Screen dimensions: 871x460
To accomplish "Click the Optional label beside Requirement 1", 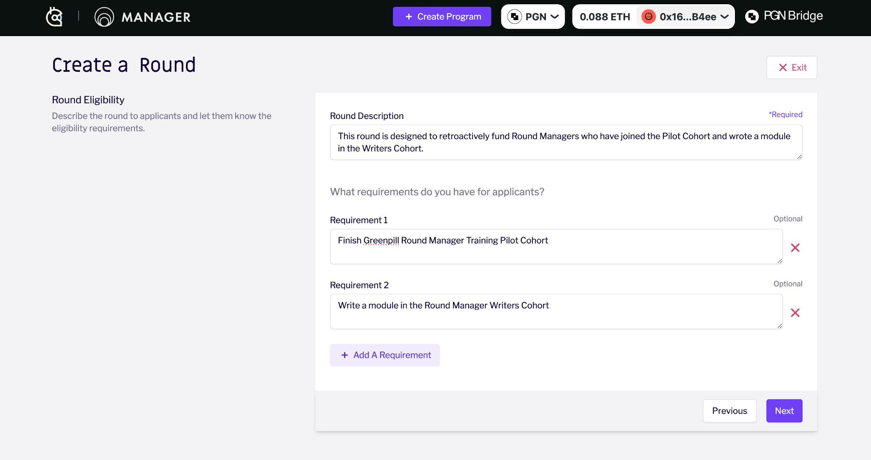I will (788, 219).
